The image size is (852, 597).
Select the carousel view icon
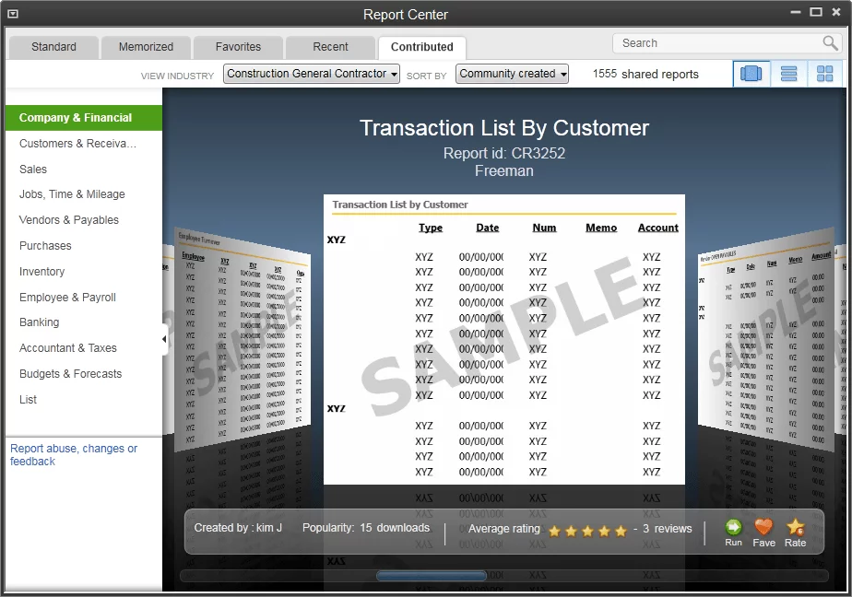click(751, 74)
